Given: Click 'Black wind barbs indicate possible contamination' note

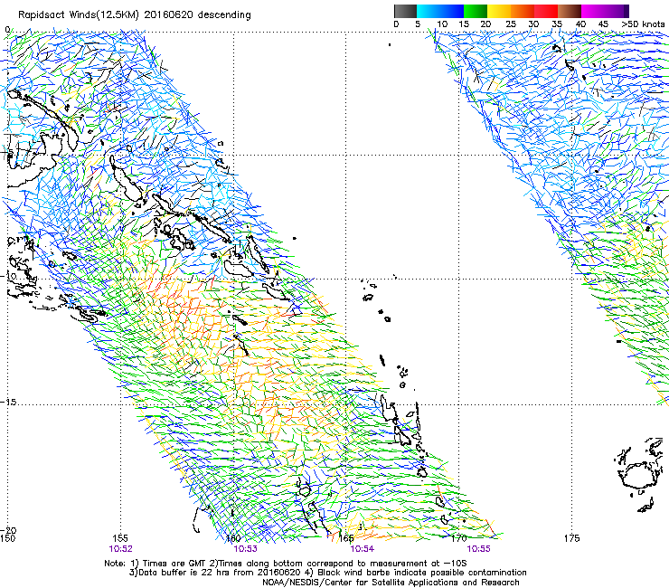Looking at the screenshot, I should tap(421, 573).
